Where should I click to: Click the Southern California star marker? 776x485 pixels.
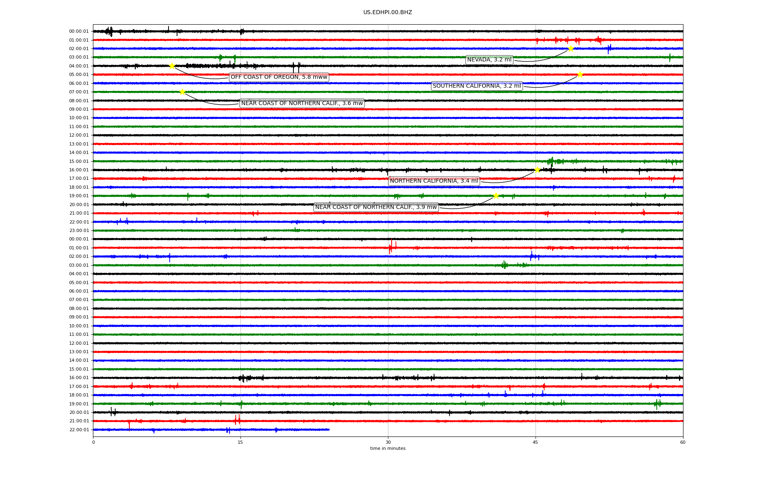pos(580,74)
